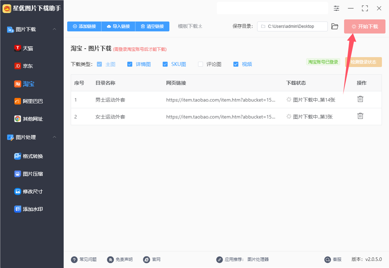Click the 序号 column header
This screenshot has height=268, width=389.
(x=79, y=83)
